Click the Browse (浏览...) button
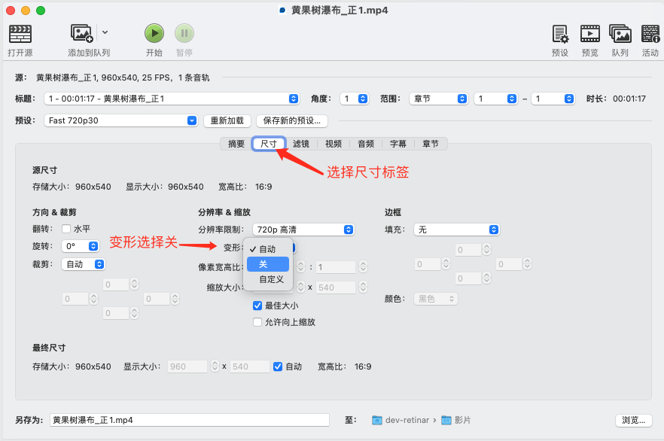The width and height of the screenshot is (664, 441). [x=634, y=420]
